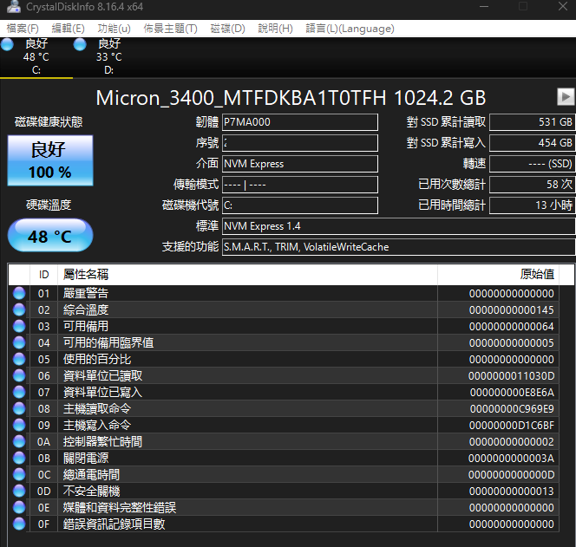This screenshot has width=576, height=547.
Task: Click raw value 000000000003A
Action: [x=511, y=459]
